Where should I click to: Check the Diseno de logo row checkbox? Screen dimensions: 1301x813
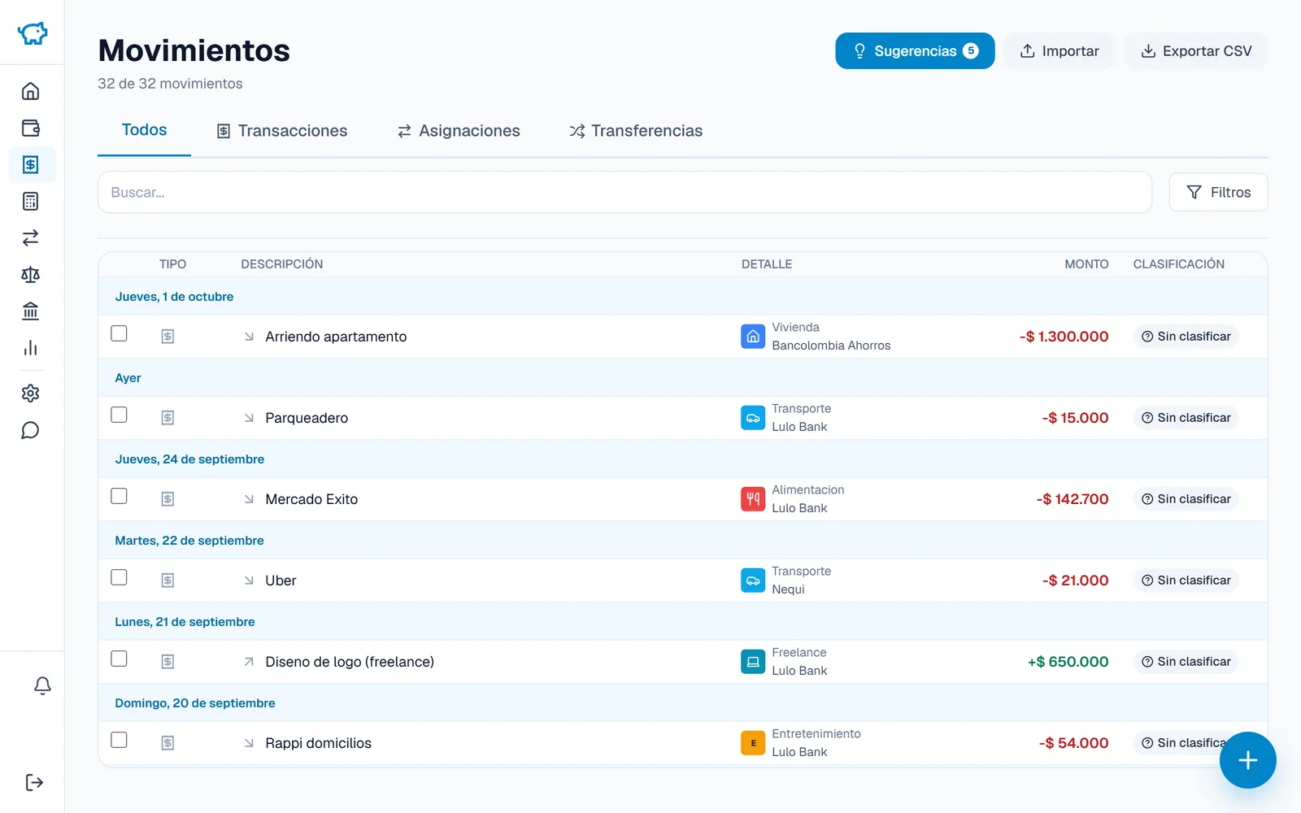[x=119, y=659]
